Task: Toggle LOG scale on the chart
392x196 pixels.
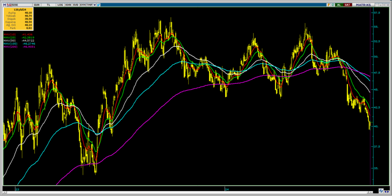Action: point(60,5)
